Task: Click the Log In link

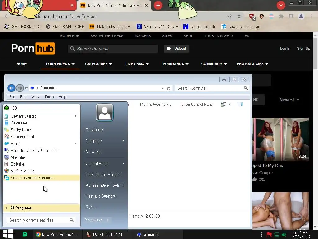Action: click(x=285, y=49)
